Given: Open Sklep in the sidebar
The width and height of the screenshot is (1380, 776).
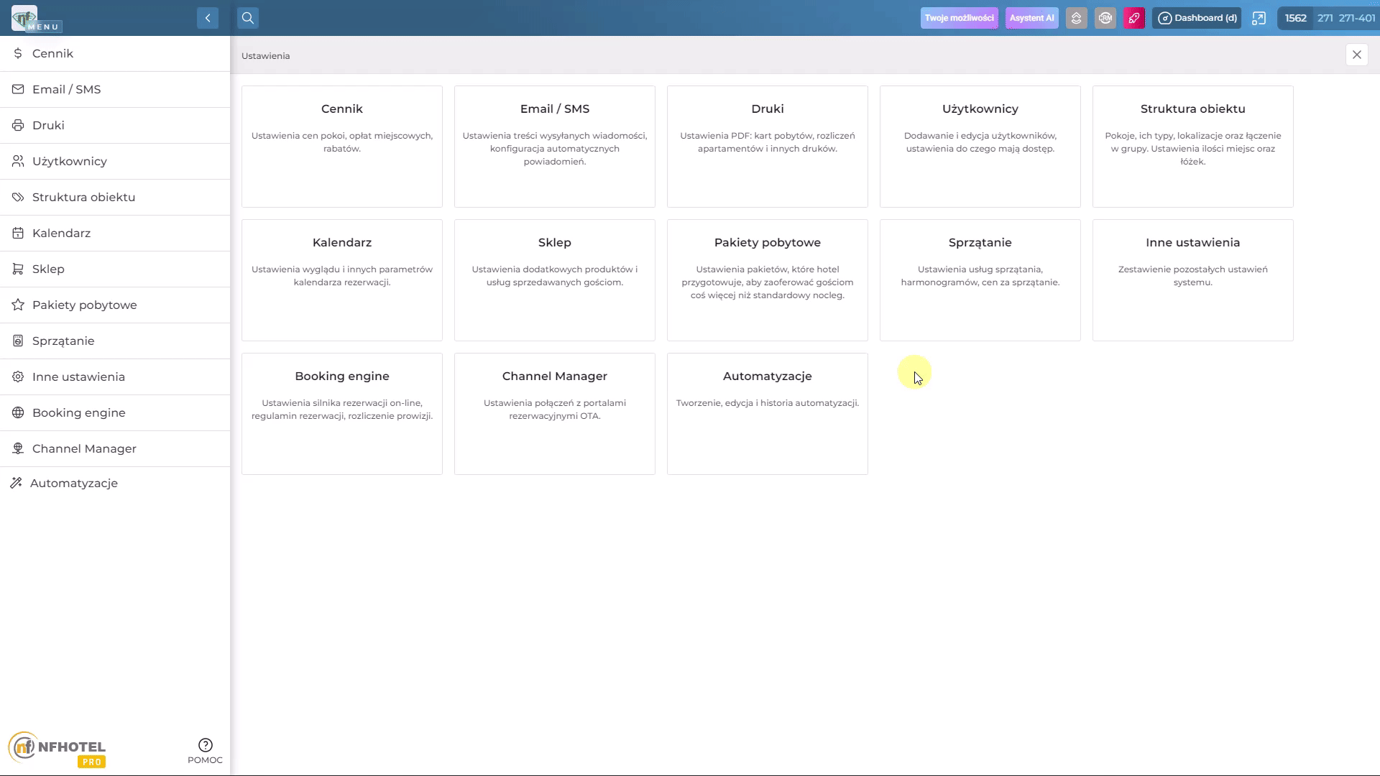Looking at the screenshot, I should pyautogui.click(x=115, y=269).
